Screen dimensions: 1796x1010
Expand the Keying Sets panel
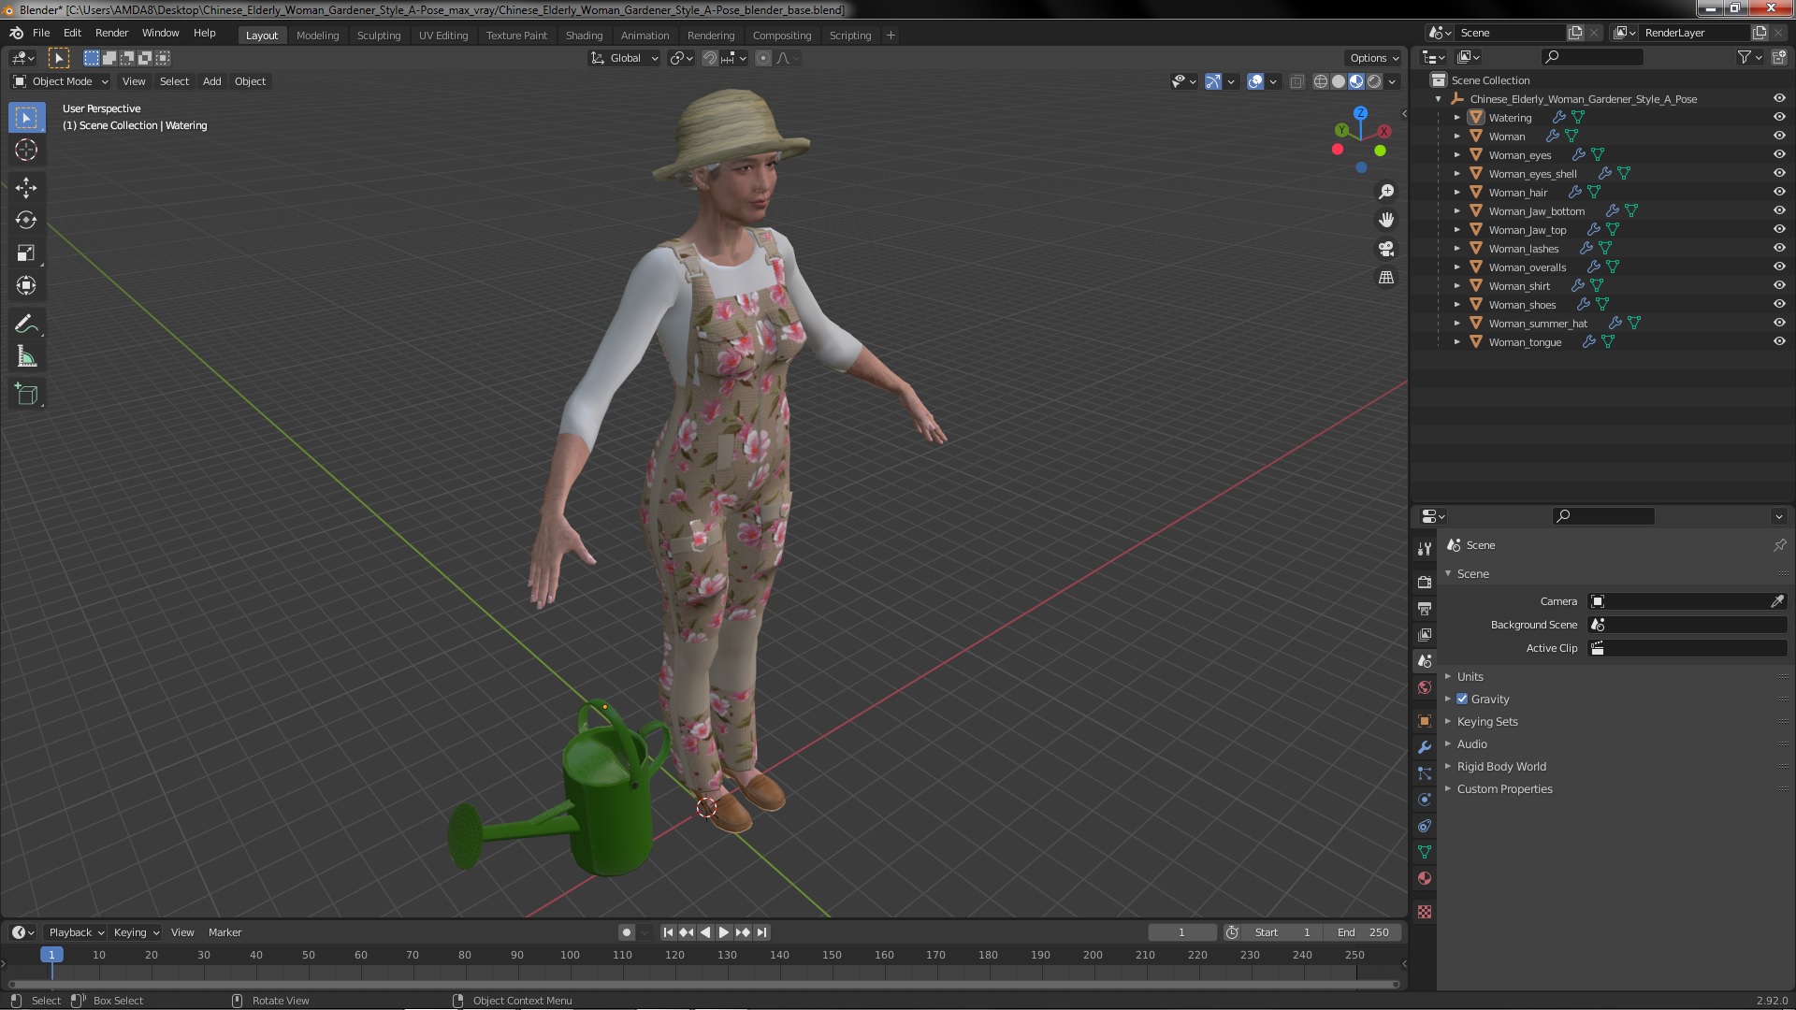1486,721
